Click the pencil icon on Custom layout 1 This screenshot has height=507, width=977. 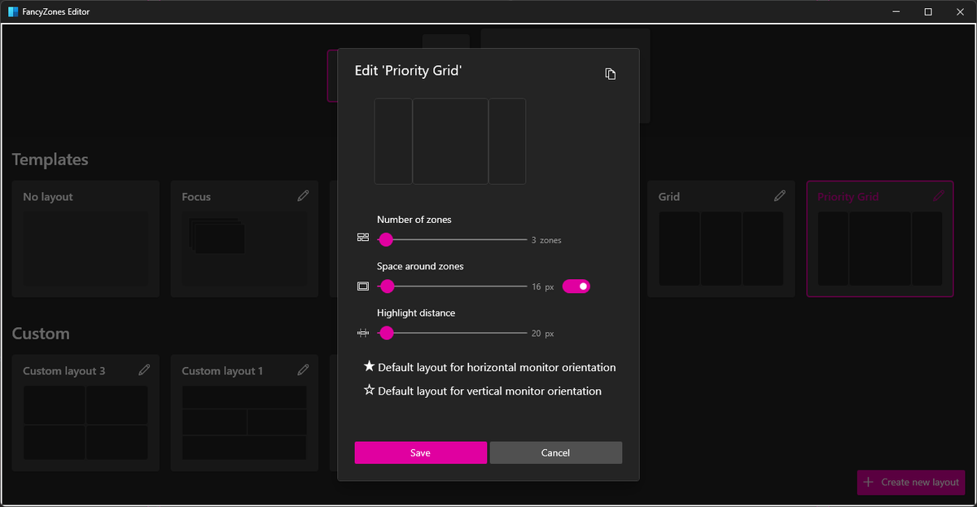[303, 369]
